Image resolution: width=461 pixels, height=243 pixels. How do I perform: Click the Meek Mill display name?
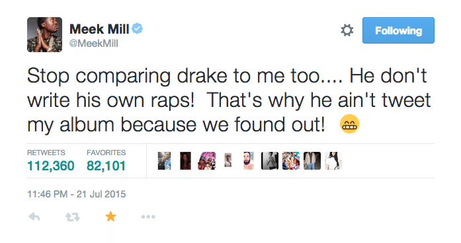coord(99,29)
